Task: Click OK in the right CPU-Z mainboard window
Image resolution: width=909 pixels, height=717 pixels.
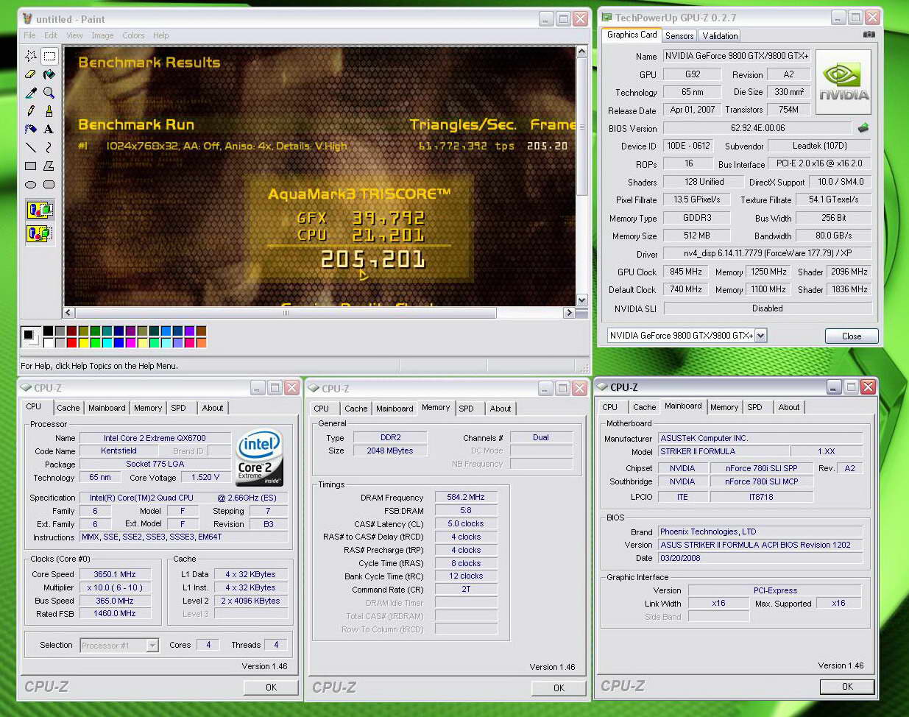Action: coord(847,687)
